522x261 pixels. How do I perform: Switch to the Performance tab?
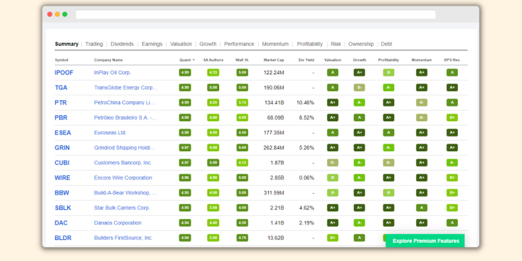[239, 44]
